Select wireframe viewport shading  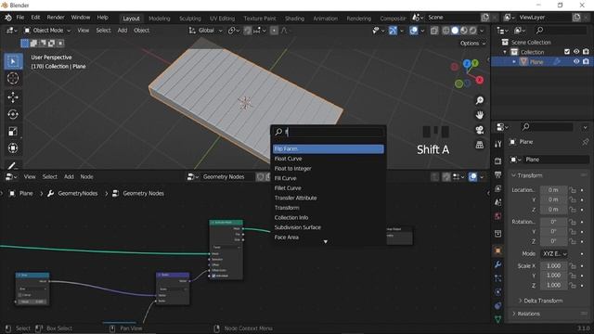445,31
